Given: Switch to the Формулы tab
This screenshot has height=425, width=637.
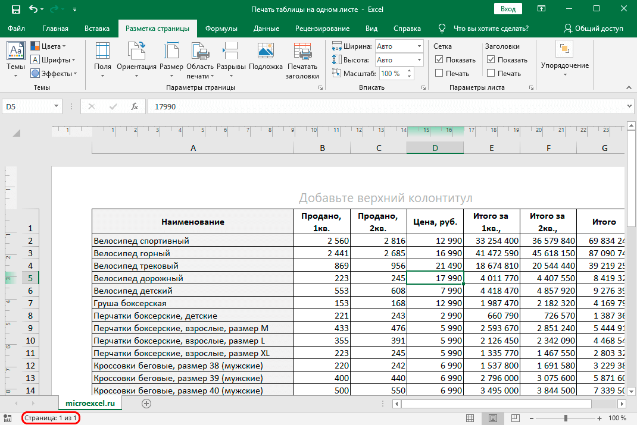Looking at the screenshot, I should pyautogui.click(x=221, y=29).
